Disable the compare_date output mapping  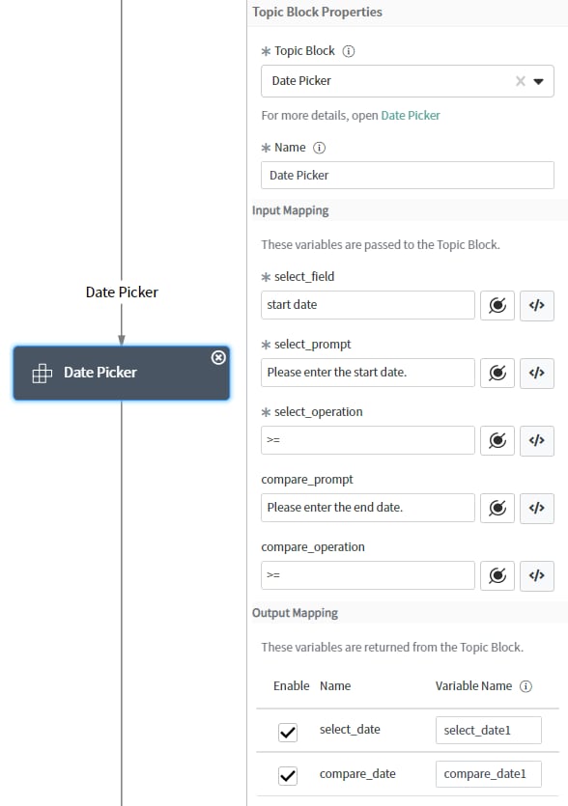click(287, 773)
